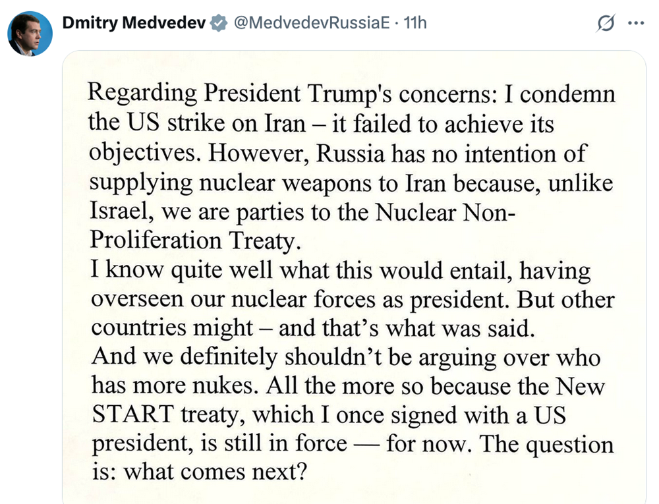Screen dimensions: 659x504
Task: Click the phrase "President Trump's concerns" in the image
Action: coord(353,94)
